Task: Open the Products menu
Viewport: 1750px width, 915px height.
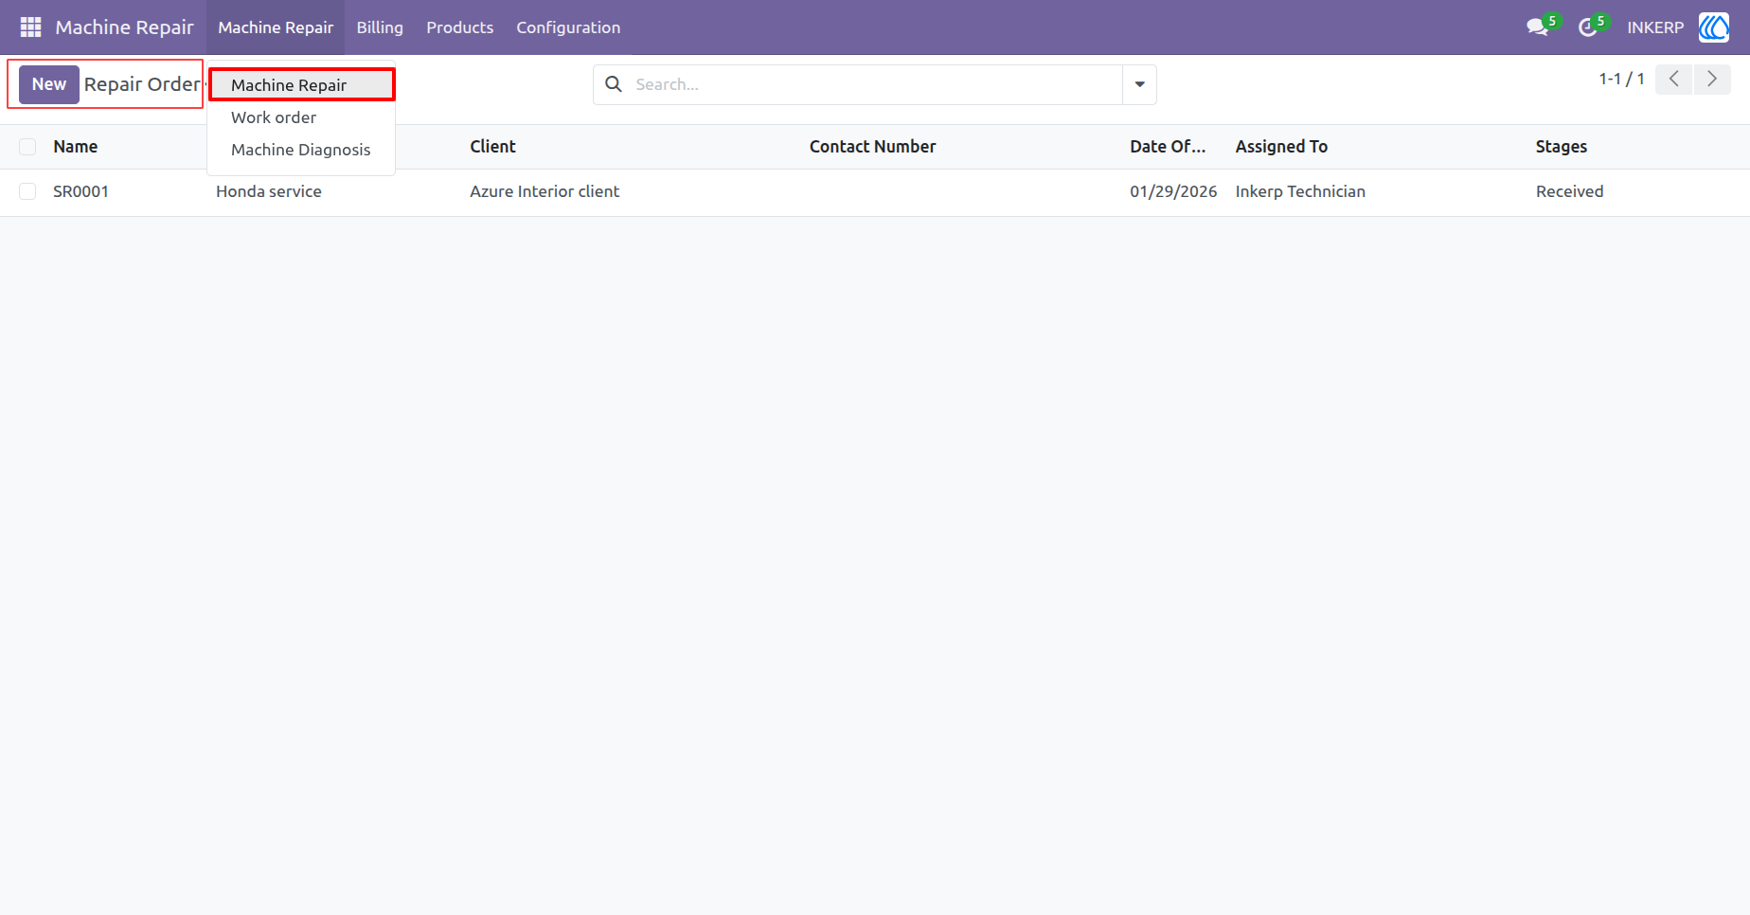Action: click(x=459, y=27)
